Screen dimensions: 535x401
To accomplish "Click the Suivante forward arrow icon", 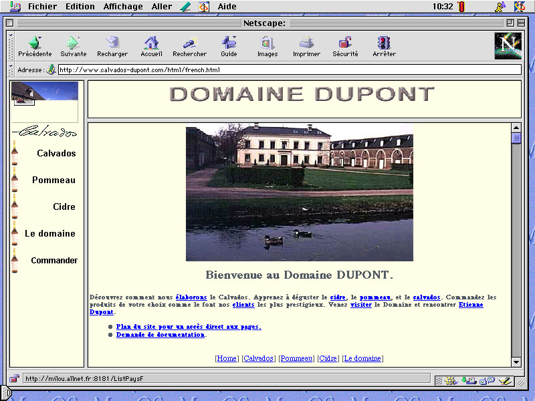I will tap(73, 43).
